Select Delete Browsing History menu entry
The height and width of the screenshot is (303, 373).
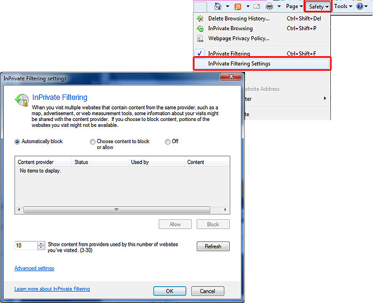[x=238, y=18]
